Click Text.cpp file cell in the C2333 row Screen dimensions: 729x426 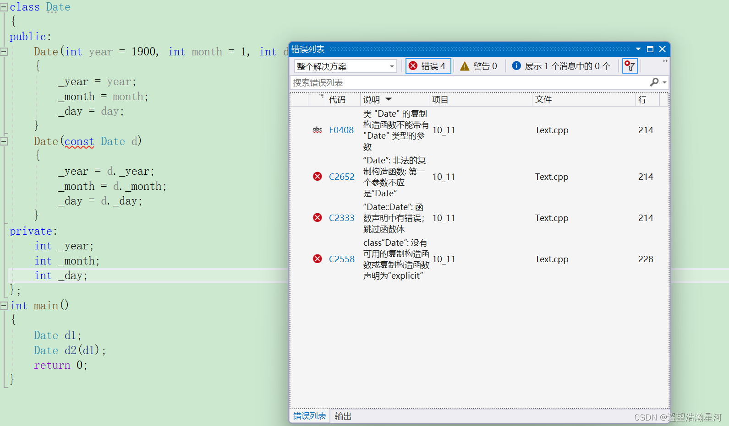[552, 218]
